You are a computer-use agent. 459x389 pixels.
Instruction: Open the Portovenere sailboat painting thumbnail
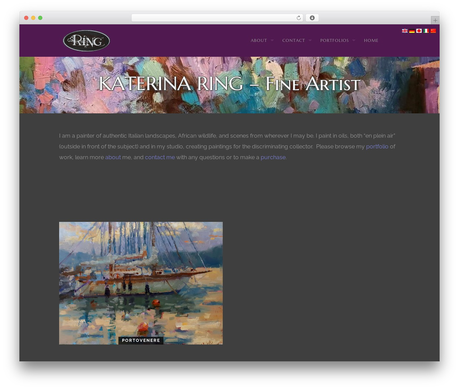(x=141, y=283)
